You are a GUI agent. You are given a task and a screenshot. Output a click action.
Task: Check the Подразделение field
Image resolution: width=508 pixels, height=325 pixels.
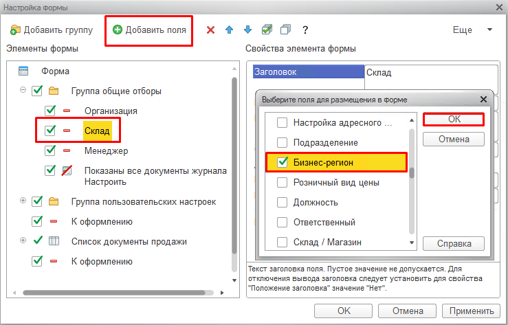pyautogui.click(x=283, y=142)
